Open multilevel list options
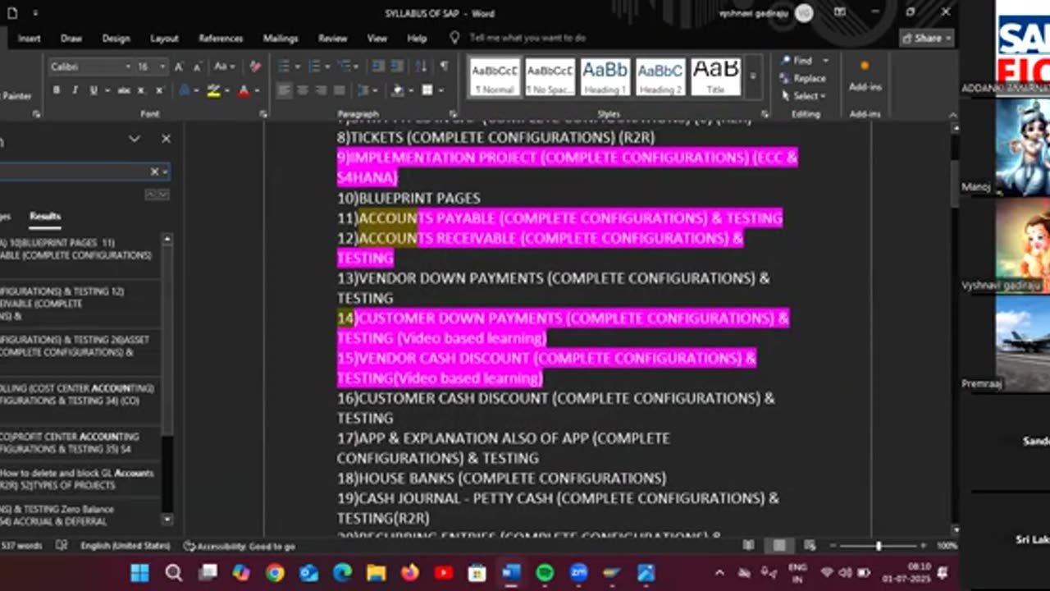 pos(345,66)
